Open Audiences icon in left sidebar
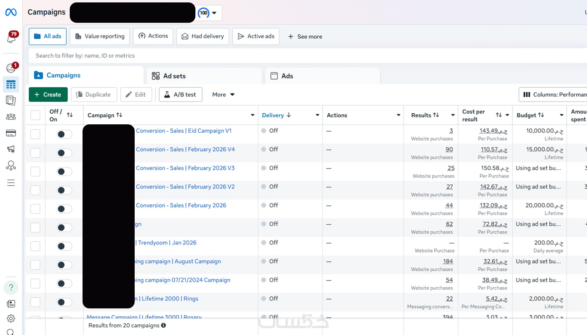 pos(11,117)
